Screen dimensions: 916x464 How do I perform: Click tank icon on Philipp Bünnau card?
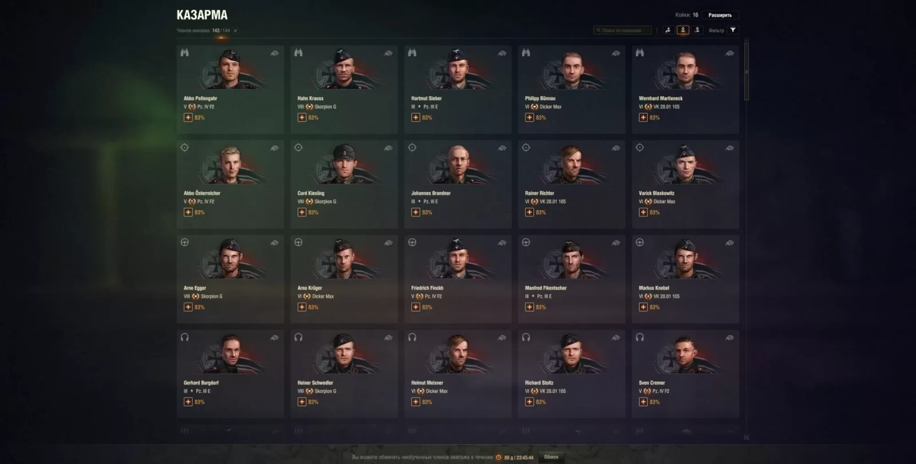(616, 53)
